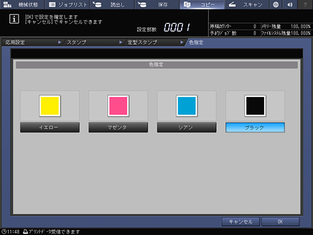Click the speaker sound icon

coord(290,4)
